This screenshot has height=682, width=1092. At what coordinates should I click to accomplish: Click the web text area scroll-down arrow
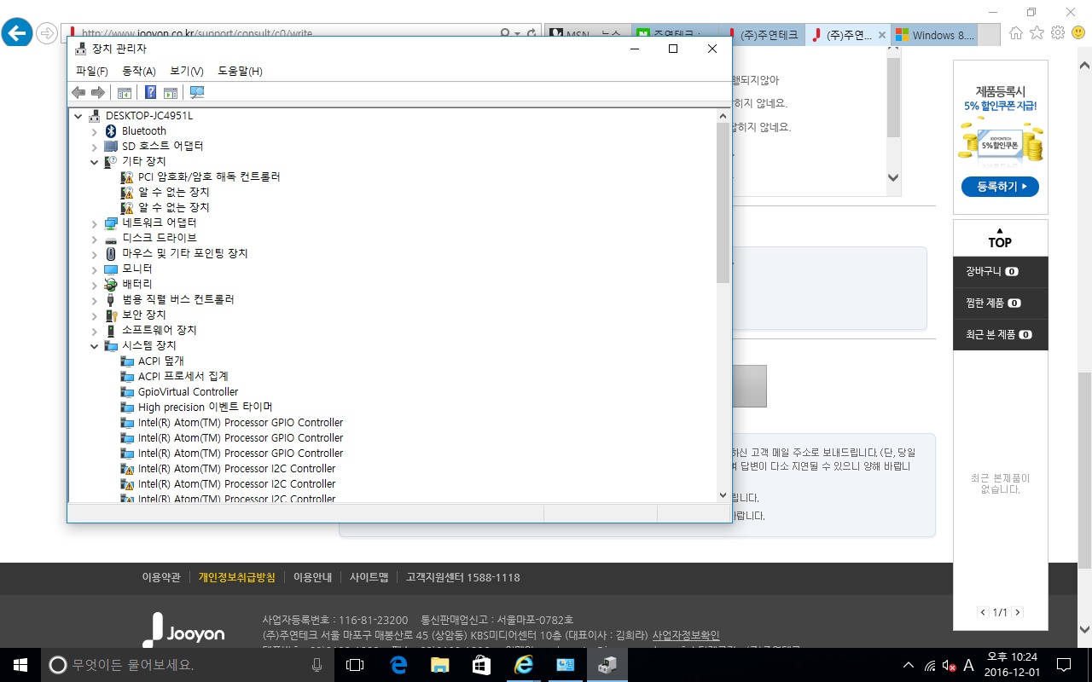click(x=893, y=177)
